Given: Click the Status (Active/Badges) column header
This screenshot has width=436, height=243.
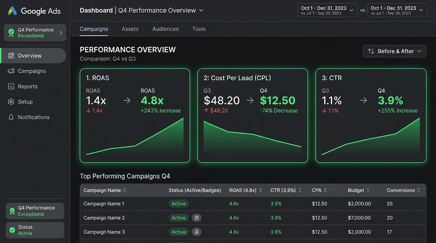Looking at the screenshot, I should [195, 190].
